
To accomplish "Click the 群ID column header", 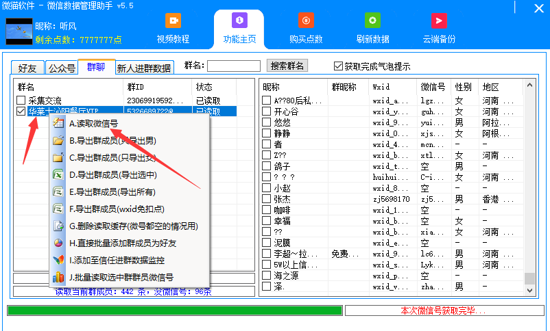I will coord(158,87).
